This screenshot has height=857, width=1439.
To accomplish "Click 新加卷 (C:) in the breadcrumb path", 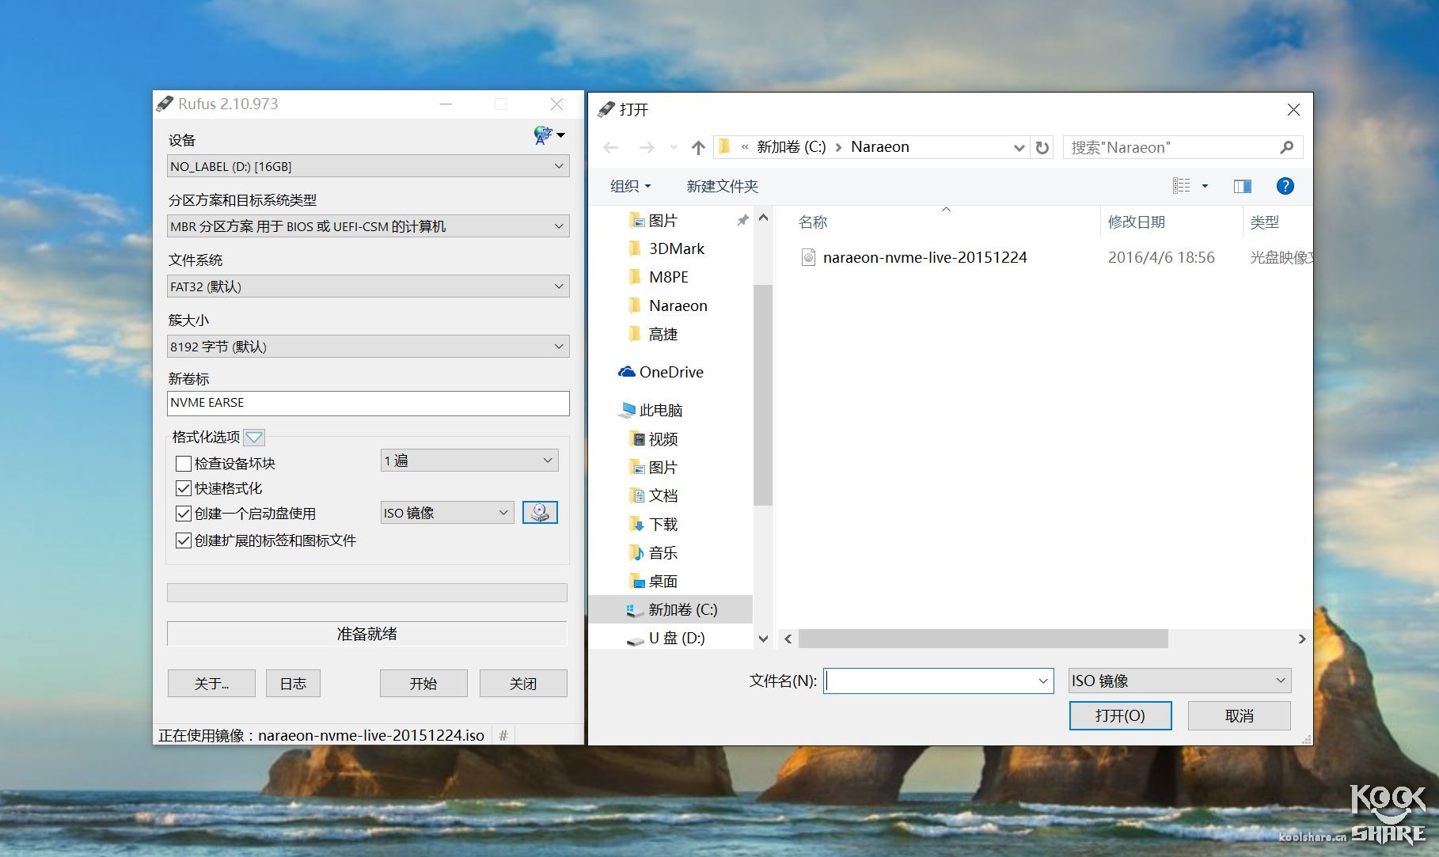I will tap(789, 146).
